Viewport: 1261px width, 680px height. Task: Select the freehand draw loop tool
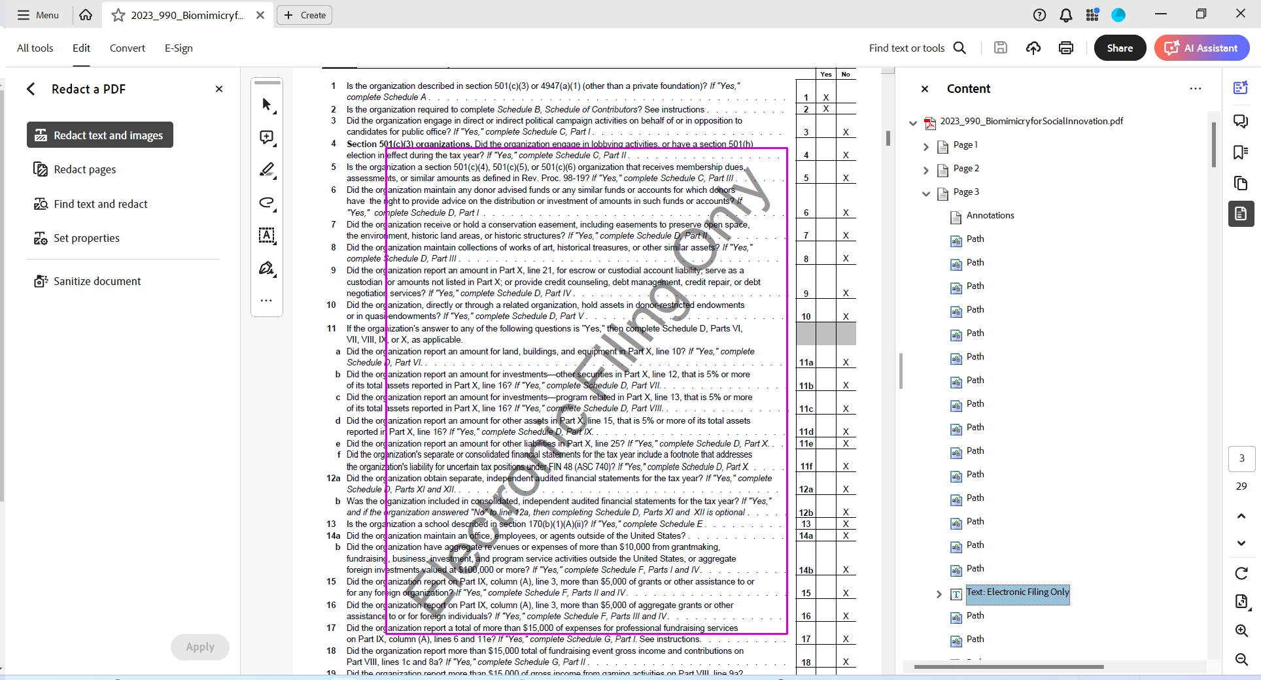(267, 203)
